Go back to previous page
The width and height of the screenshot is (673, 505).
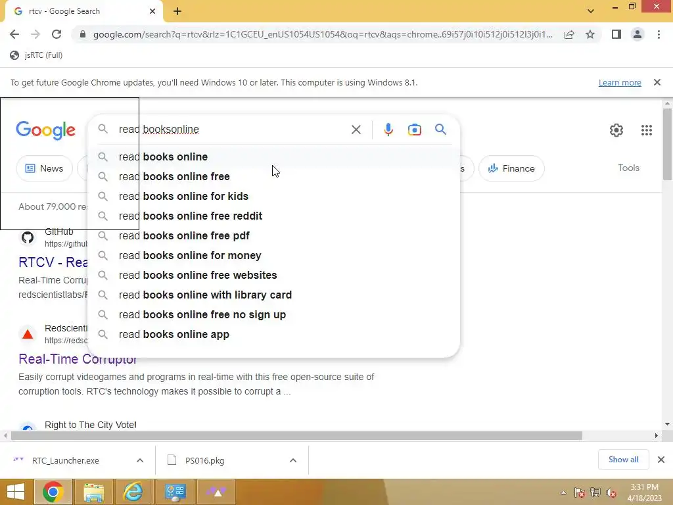pos(14,34)
